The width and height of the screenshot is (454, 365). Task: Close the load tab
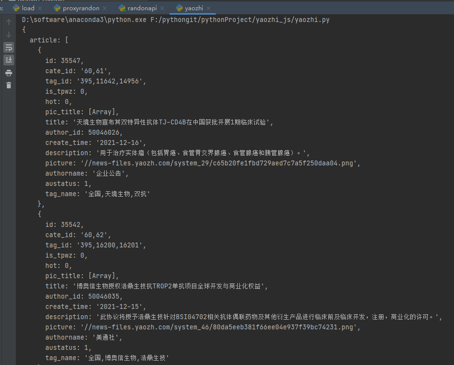tap(40, 8)
